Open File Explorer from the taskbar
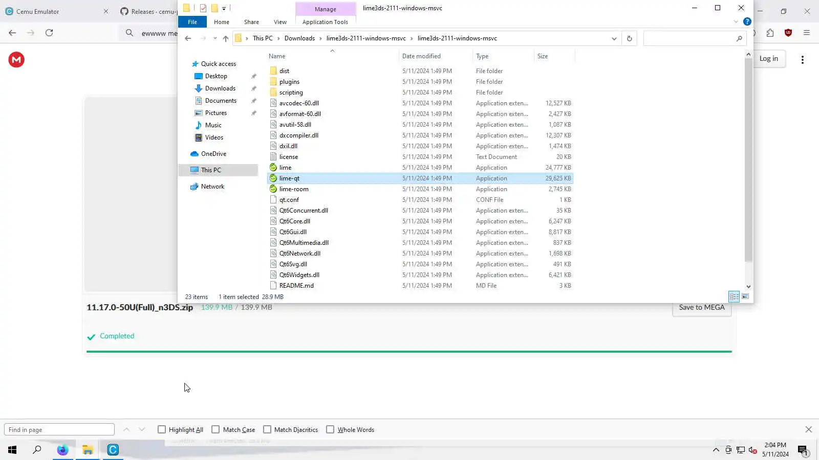Screen dimensions: 819x460 click(88, 450)
